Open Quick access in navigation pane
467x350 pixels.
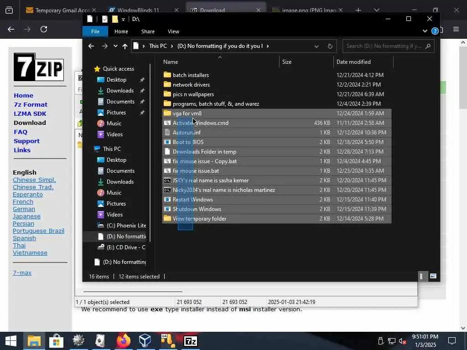[x=118, y=69]
